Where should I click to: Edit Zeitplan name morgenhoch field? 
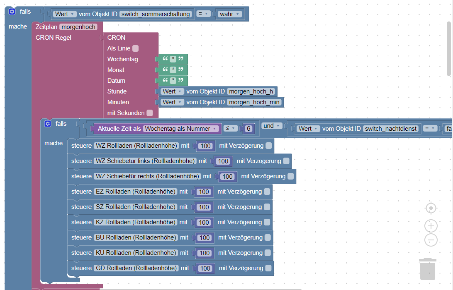[78, 27]
